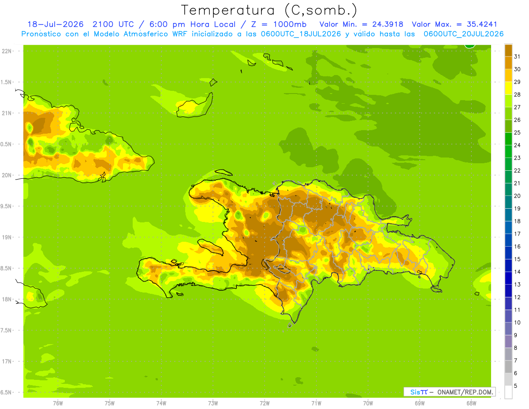Click the '0600UTC_20JUL2026' valid-until time
This screenshot has width=529, height=409.
(463, 34)
